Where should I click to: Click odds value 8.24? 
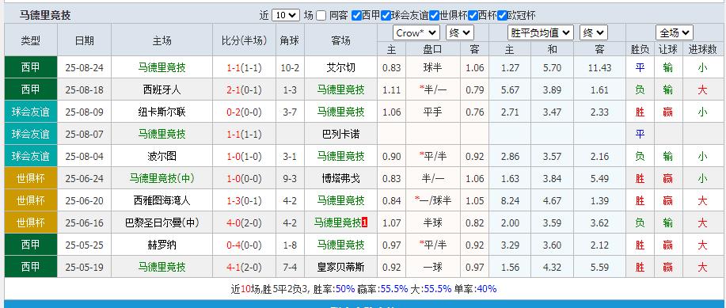pyautogui.click(x=510, y=200)
